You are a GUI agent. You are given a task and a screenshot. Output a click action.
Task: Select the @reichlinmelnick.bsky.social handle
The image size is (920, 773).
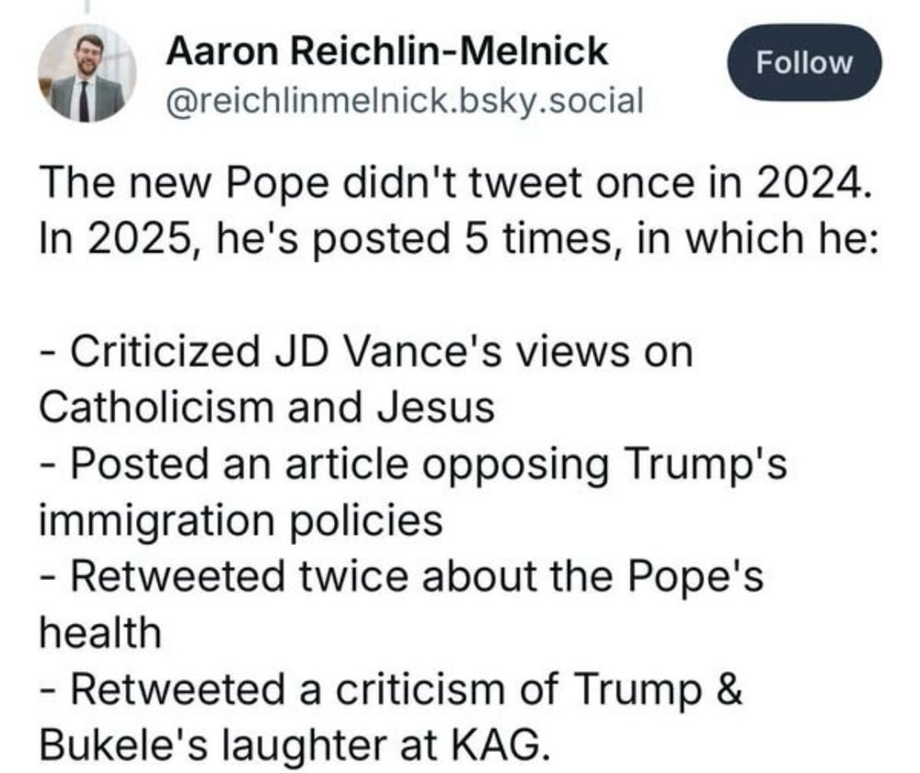coord(405,100)
